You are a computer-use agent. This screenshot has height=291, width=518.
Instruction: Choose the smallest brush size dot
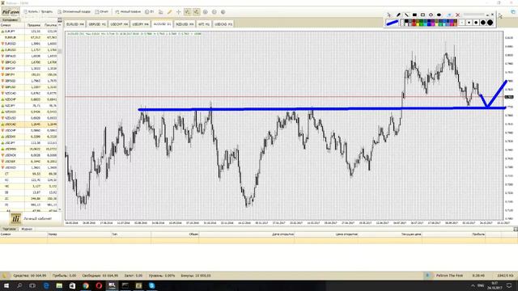click(462, 23)
